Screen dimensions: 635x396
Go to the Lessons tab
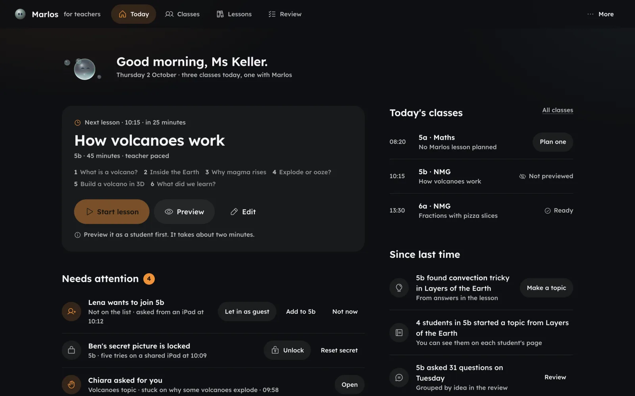pyautogui.click(x=234, y=14)
